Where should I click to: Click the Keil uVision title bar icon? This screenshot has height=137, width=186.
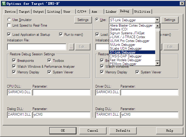point(4,4)
